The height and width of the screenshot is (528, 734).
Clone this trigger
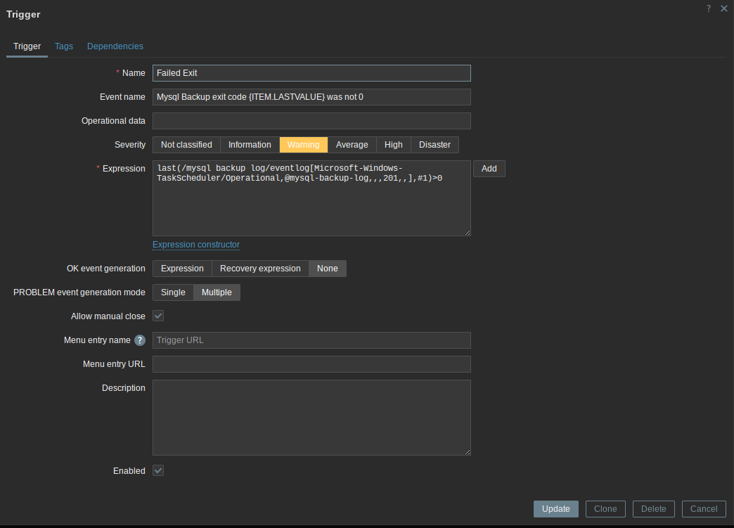point(605,509)
